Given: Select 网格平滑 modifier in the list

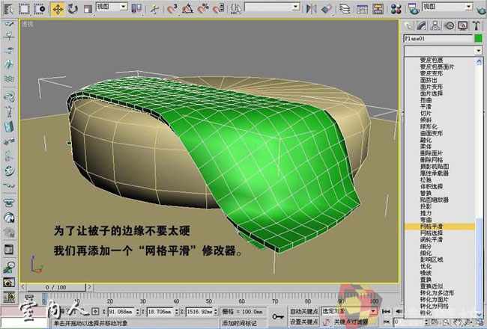Looking at the screenshot, I should pyautogui.click(x=440, y=227).
